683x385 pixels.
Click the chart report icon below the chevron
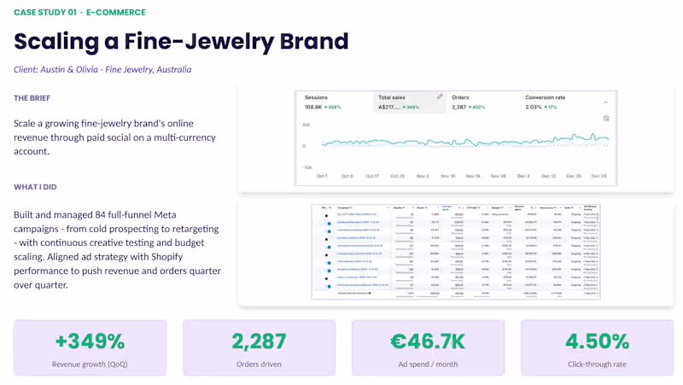606,119
